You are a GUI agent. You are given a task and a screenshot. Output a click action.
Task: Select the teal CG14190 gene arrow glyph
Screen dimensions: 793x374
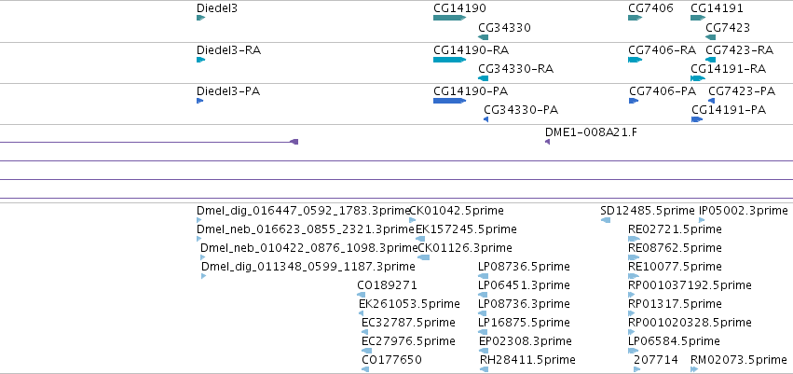click(x=449, y=18)
